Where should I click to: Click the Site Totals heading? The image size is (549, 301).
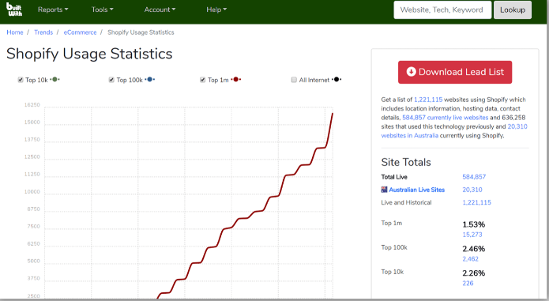coord(406,162)
